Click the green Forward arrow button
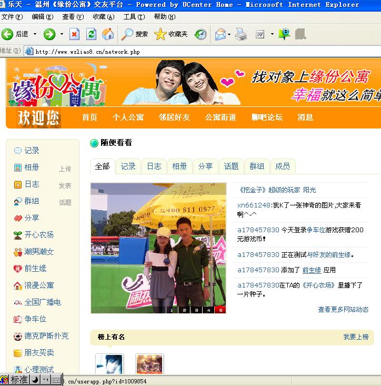The image size is (381, 386). point(49,34)
